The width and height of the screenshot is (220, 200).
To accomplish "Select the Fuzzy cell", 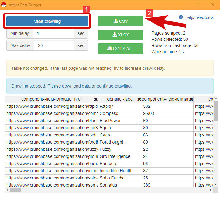I will (120, 149).
